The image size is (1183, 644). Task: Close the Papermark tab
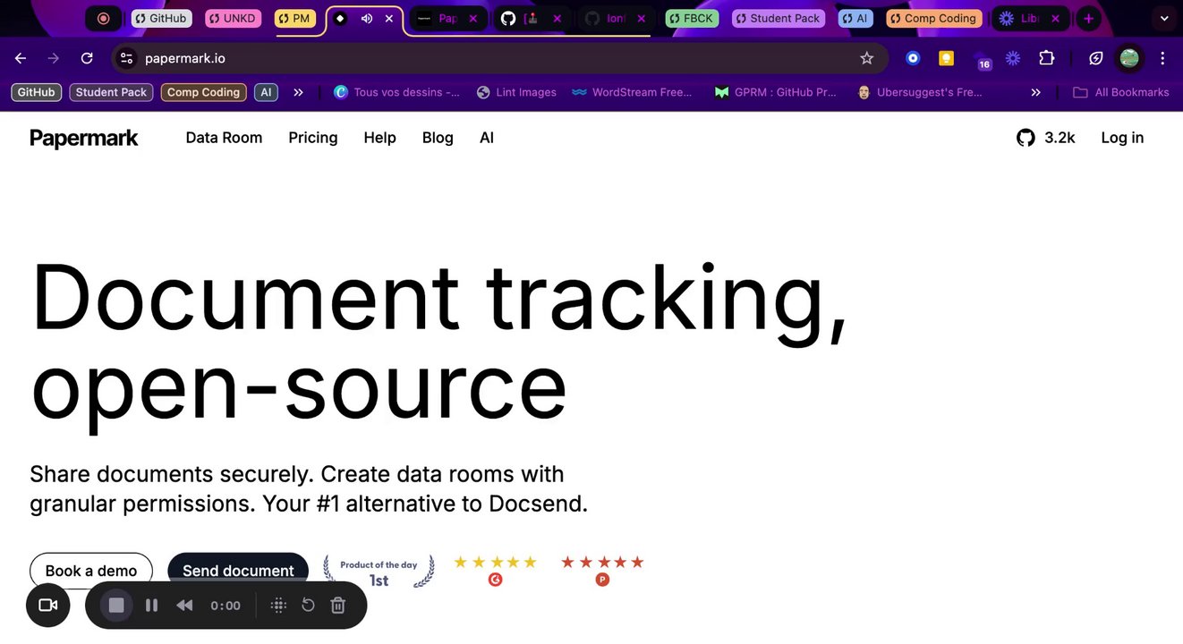pos(473,18)
